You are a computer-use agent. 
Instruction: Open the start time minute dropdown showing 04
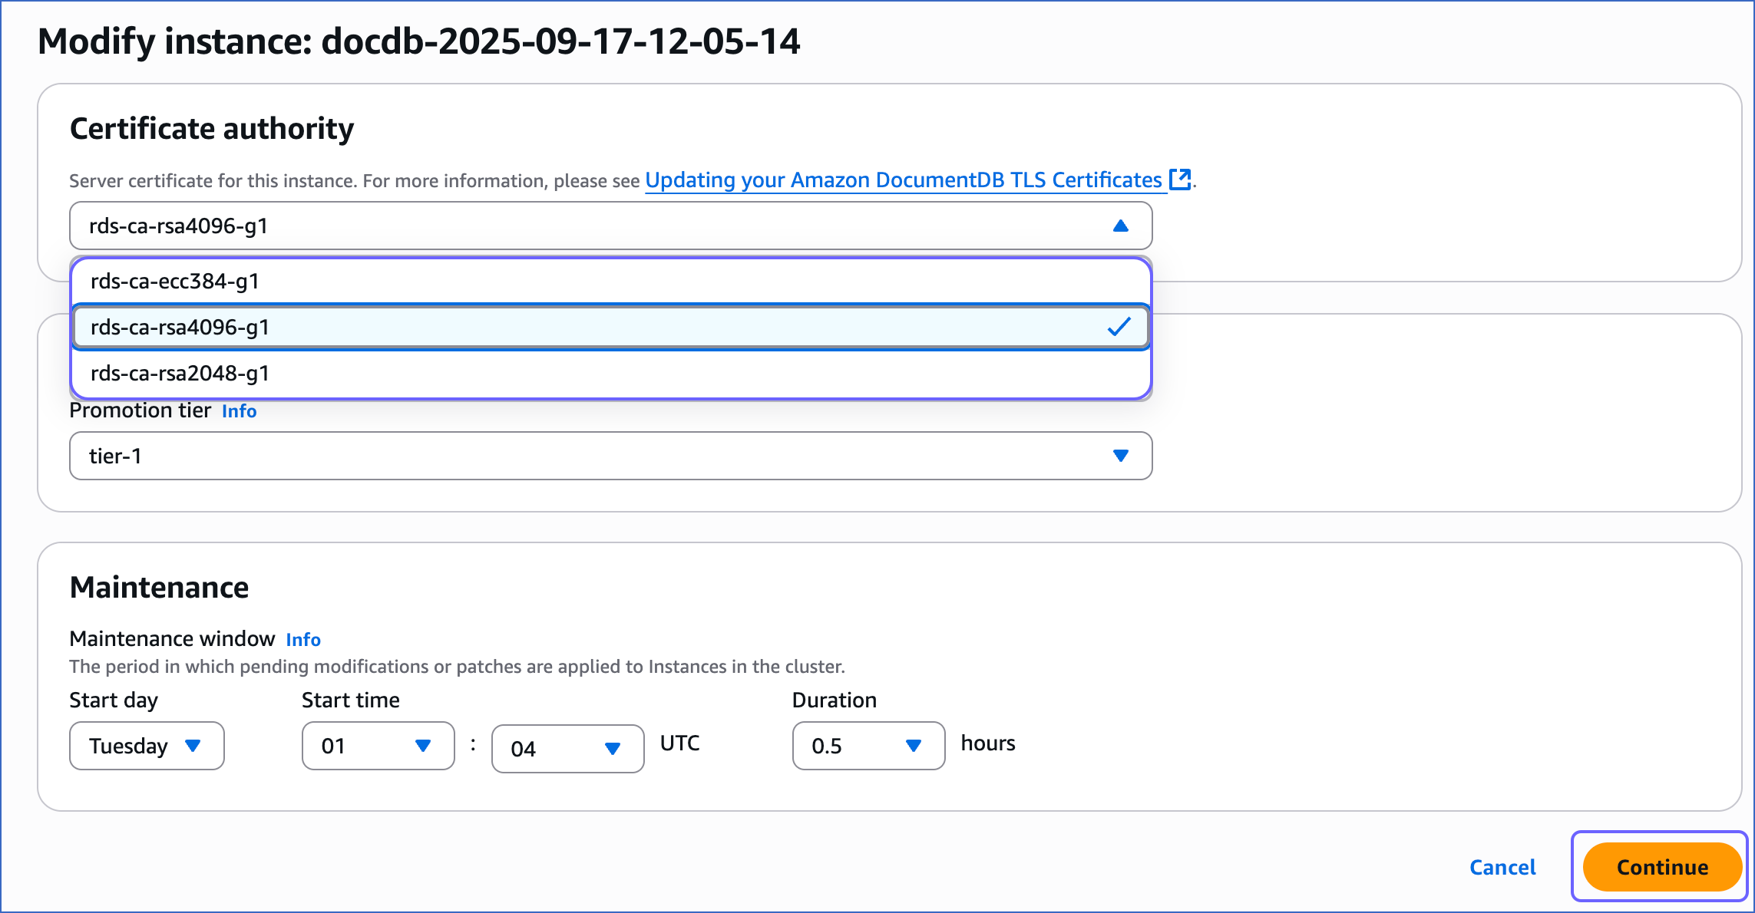point(568,749)
